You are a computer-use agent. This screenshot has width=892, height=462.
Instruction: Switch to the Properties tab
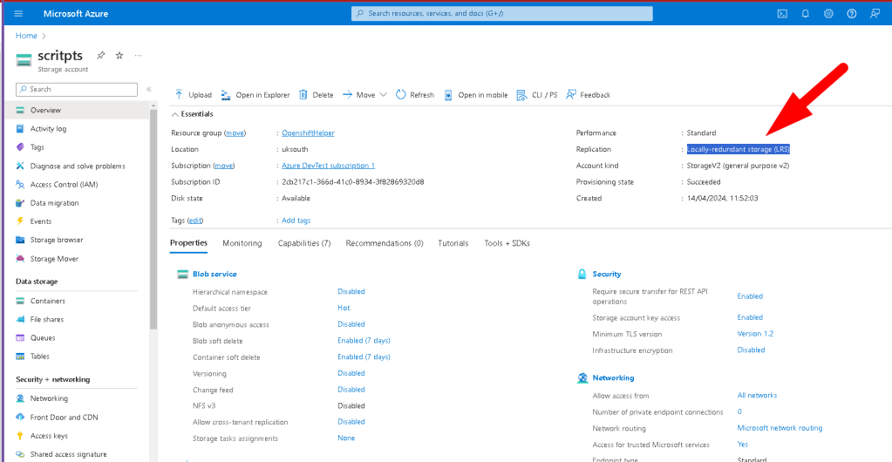188,243
